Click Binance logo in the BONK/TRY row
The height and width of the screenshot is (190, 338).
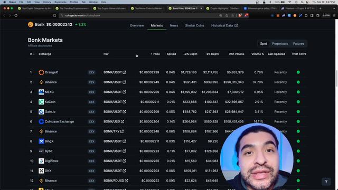(x=41, y=131)
